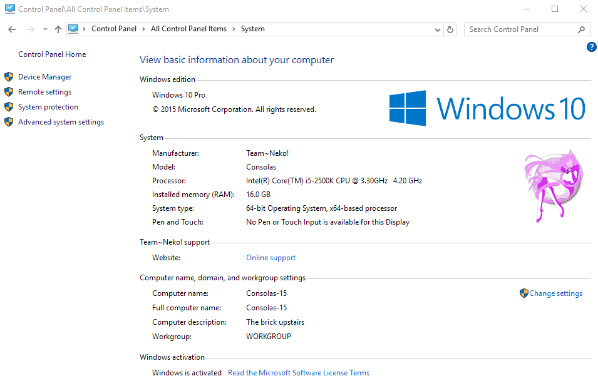Minimize the System window
This screenshot has height=381, width=598.
527,9
